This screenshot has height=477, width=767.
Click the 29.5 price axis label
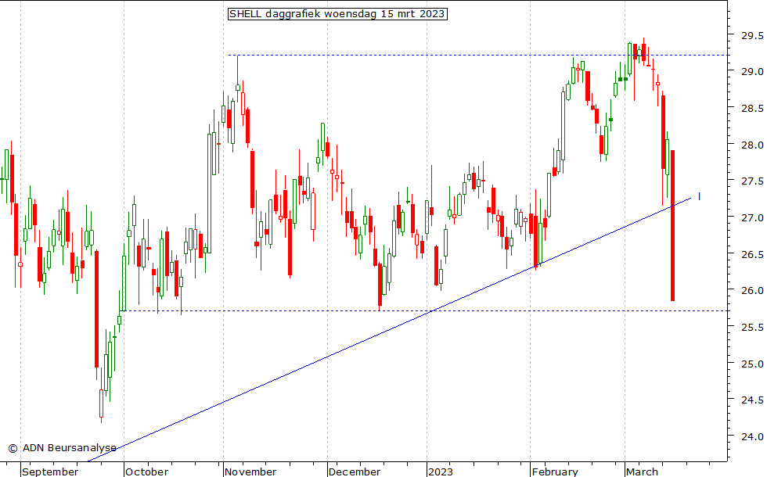(x=752, y=35)
